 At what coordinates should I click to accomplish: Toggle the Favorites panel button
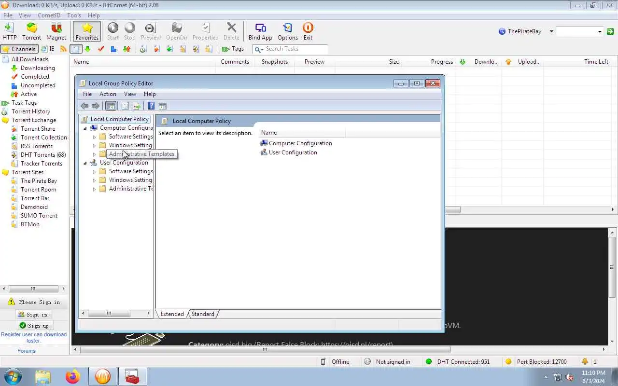click(x=87, y=31)
